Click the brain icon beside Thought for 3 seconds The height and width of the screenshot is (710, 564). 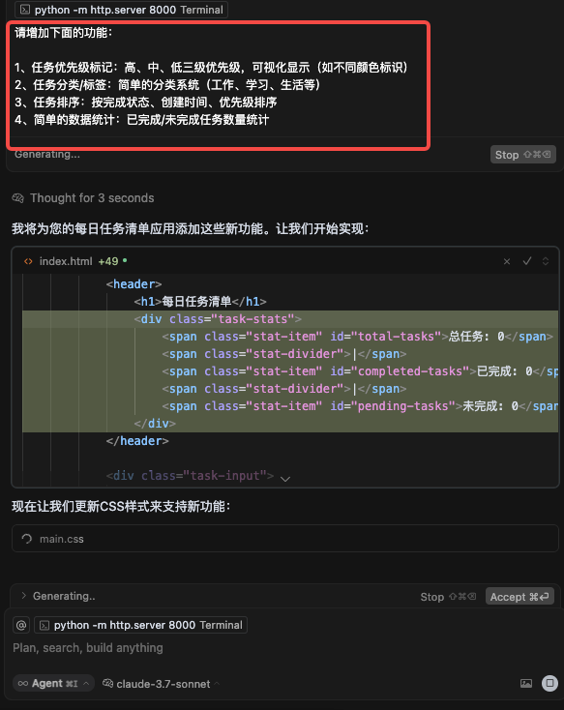point(18,198)
